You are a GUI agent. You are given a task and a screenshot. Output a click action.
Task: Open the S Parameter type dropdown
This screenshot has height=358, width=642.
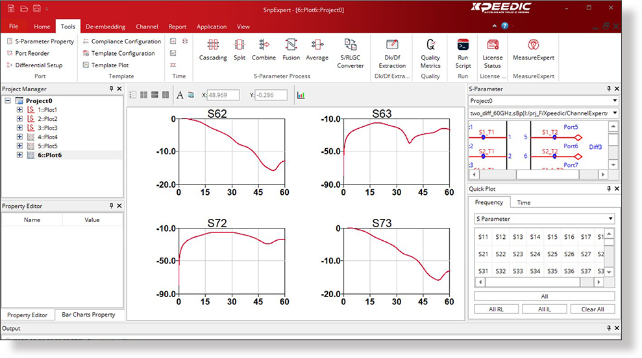(x=544, y=219)
